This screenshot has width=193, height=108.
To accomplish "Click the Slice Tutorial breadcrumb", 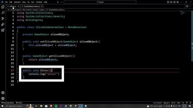I will tap(27, 10).
